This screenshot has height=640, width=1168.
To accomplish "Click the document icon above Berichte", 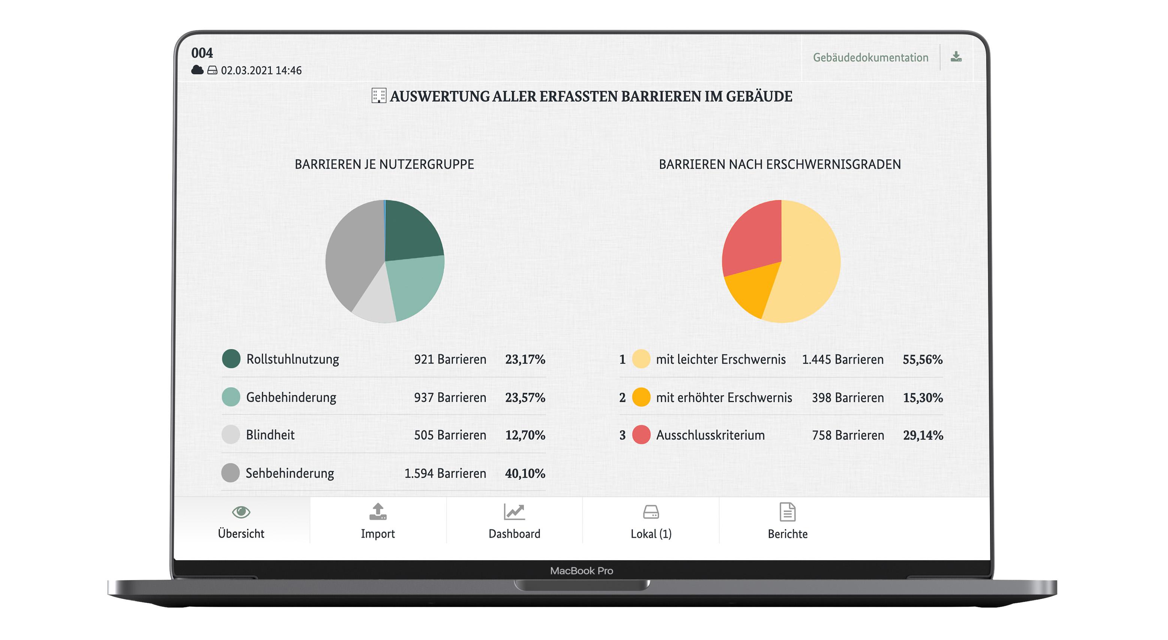I will click(x=788, y=513).
